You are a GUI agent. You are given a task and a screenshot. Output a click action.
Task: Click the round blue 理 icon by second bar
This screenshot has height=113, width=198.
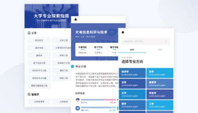pyautogui.click(x=77, y=108)
